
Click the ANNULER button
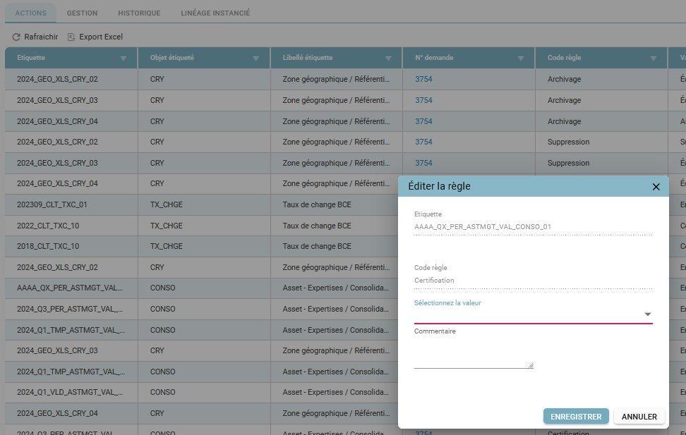pos(639,417)
